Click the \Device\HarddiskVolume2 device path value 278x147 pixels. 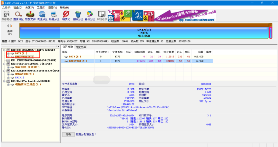[122, 110]
